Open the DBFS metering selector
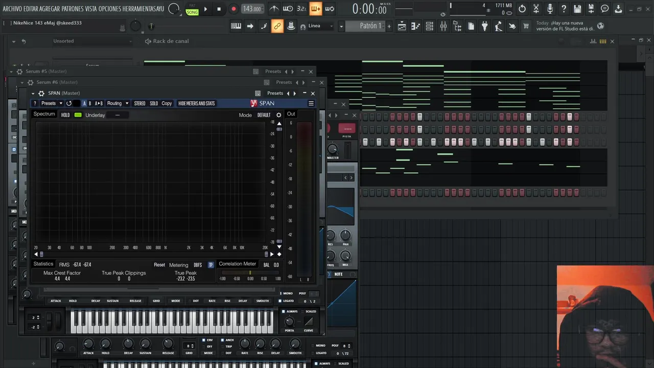 198,265
